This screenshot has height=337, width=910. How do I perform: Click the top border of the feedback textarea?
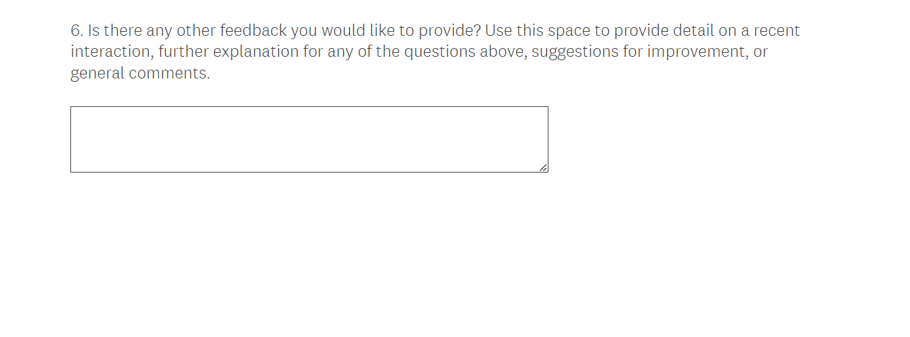click(309, 107)
